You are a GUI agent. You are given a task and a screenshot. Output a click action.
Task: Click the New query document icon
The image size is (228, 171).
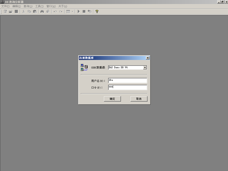coord(5,11)
